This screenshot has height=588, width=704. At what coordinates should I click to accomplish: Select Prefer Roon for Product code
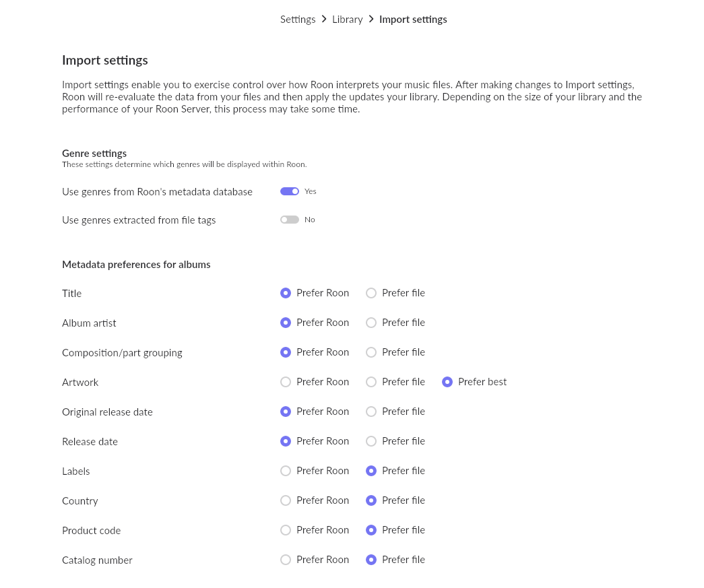coord(286,530)
